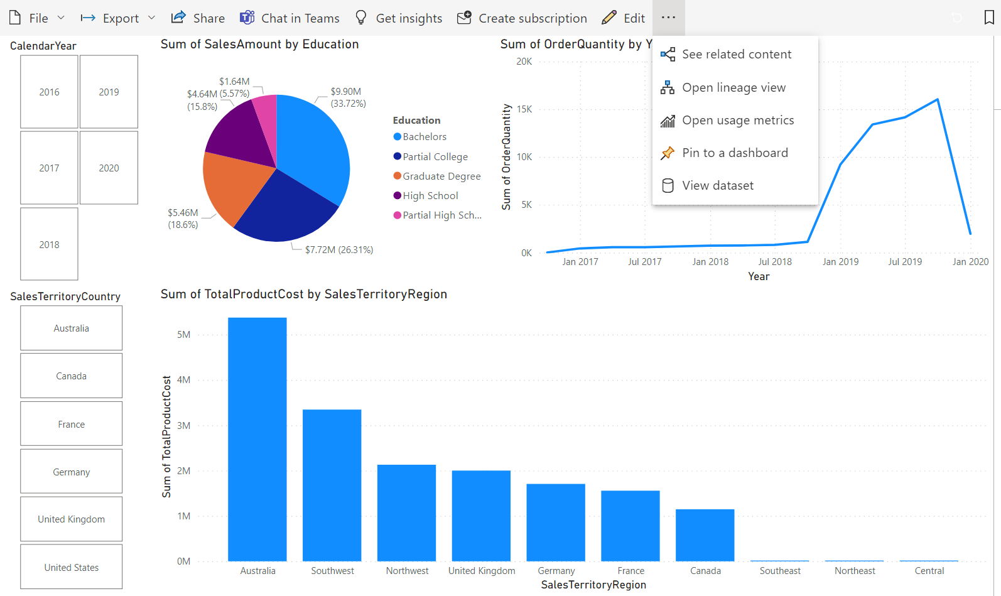This screenshot has height=596, width=1001.
Task: Click the Edit pencil icon
Action: tap(609, 18)
